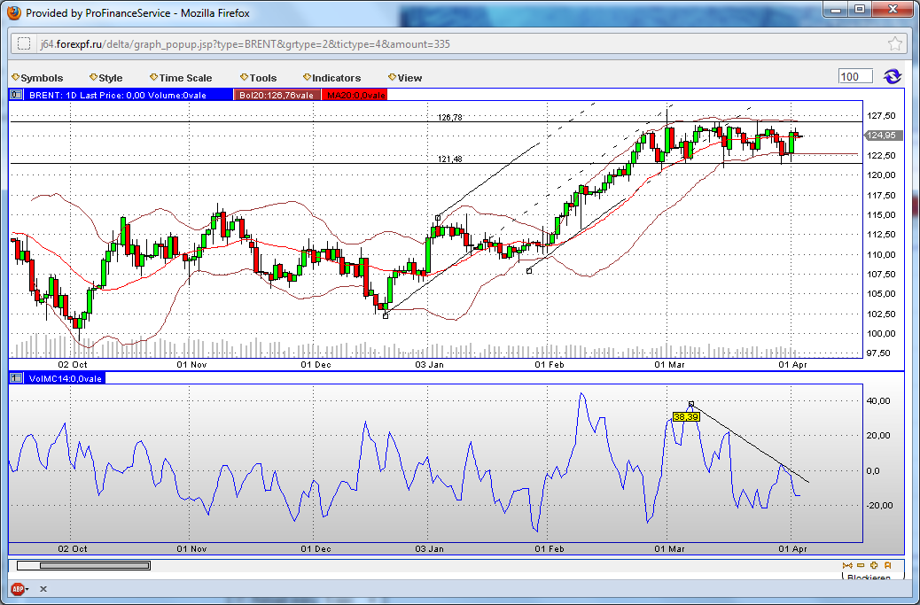The width and height of the screenshot is (920, 605).
Task: Click the VolMC14 indicator panel icon
Action: 16,378
